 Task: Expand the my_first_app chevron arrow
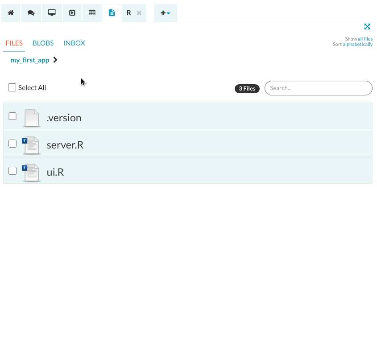tap(55, 60)
